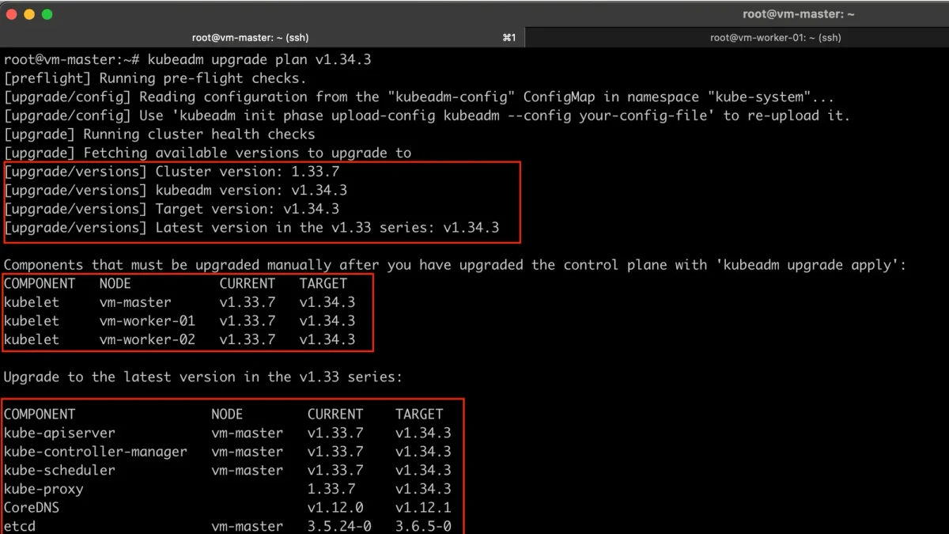The image size is (949, 534).
Task: Click the kube-scheduler component name
Action: [x=59, y=470]
